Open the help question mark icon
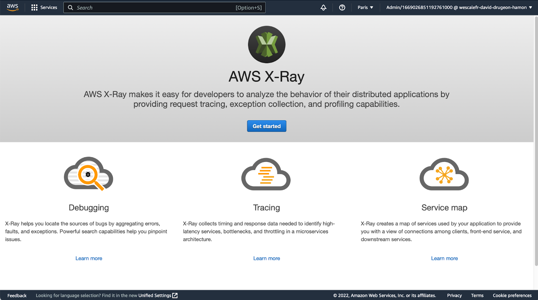Image resolution: width=538 pixels, height=300 pixels. [342, 7]
